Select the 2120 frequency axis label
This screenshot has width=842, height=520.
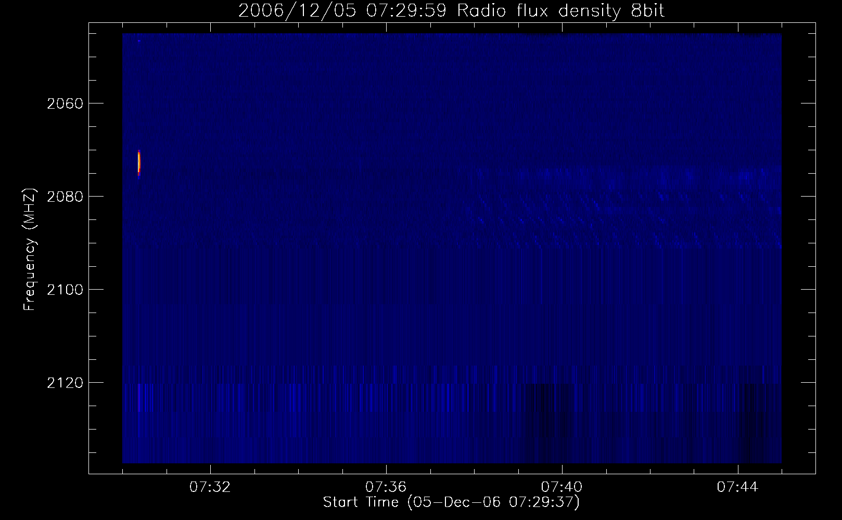pyautogui.click(x=65, y=383)
